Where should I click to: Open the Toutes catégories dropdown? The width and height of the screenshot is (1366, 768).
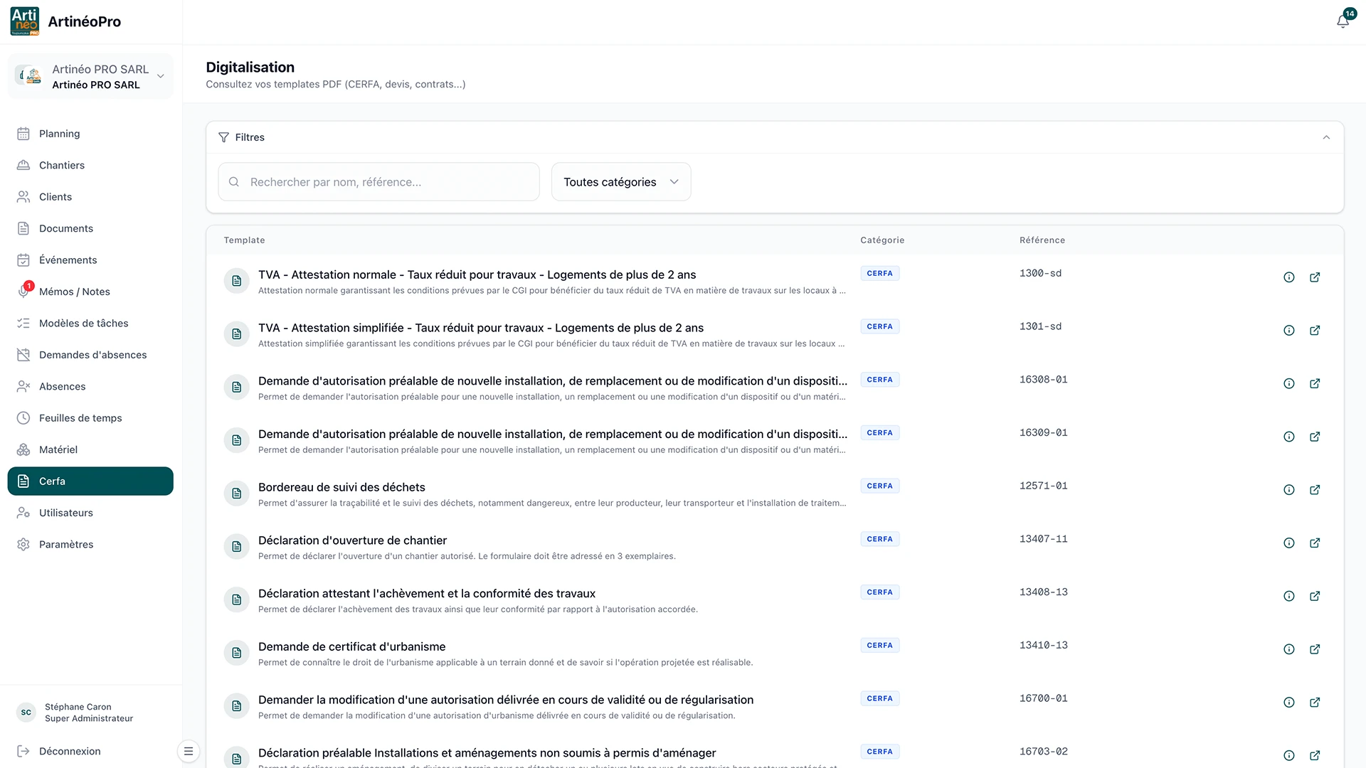click(x=621, y=182)
